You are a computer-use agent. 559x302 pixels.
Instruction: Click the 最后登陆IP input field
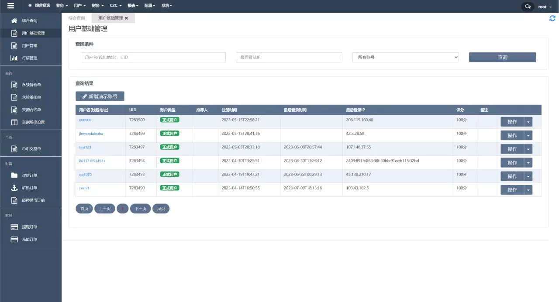(289, 57)
